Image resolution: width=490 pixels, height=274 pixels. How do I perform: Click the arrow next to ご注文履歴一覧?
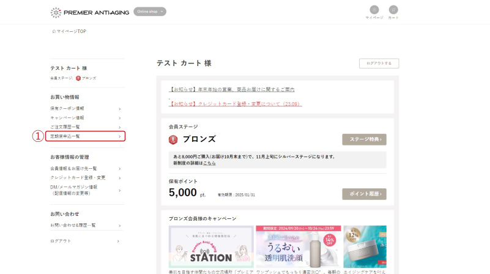pyautogui.click(x=119, y=127)
